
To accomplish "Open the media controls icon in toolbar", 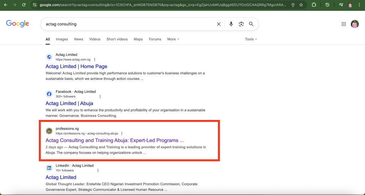I will pos(341,5).
